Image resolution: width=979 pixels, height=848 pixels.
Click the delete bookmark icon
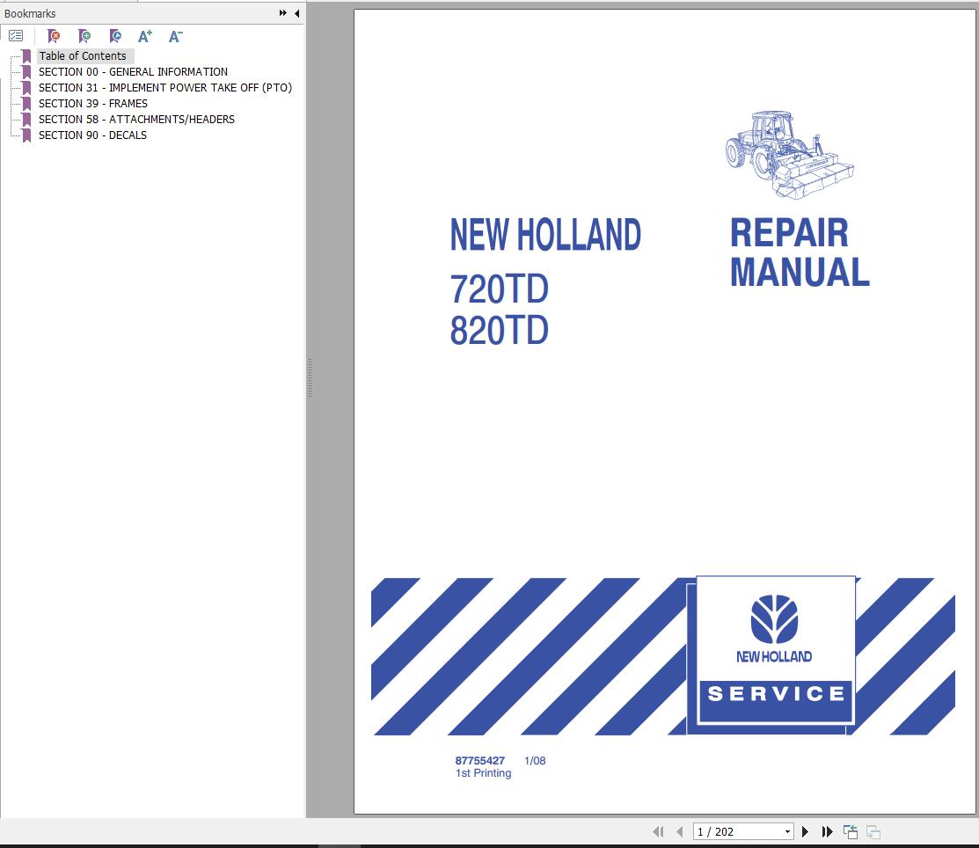[54, 36]
